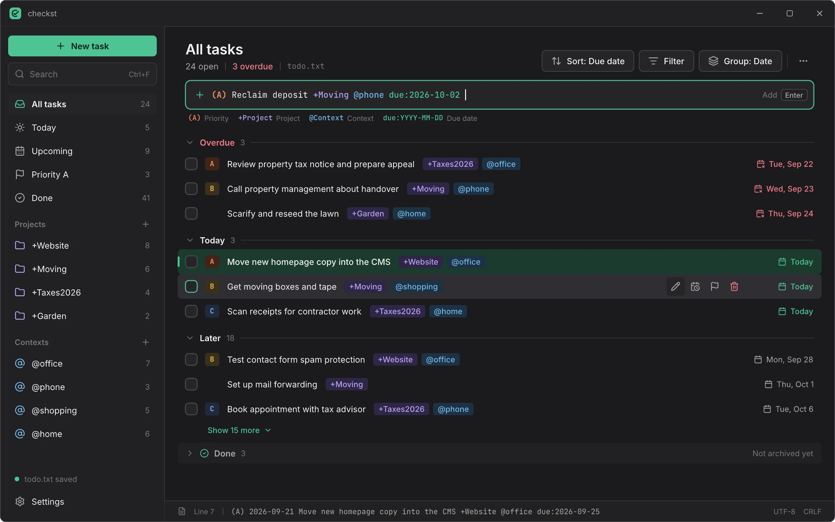Click the layers icon in Group button
The height and width of the screenshot is (522, 835).
click(x=713, y=61)
